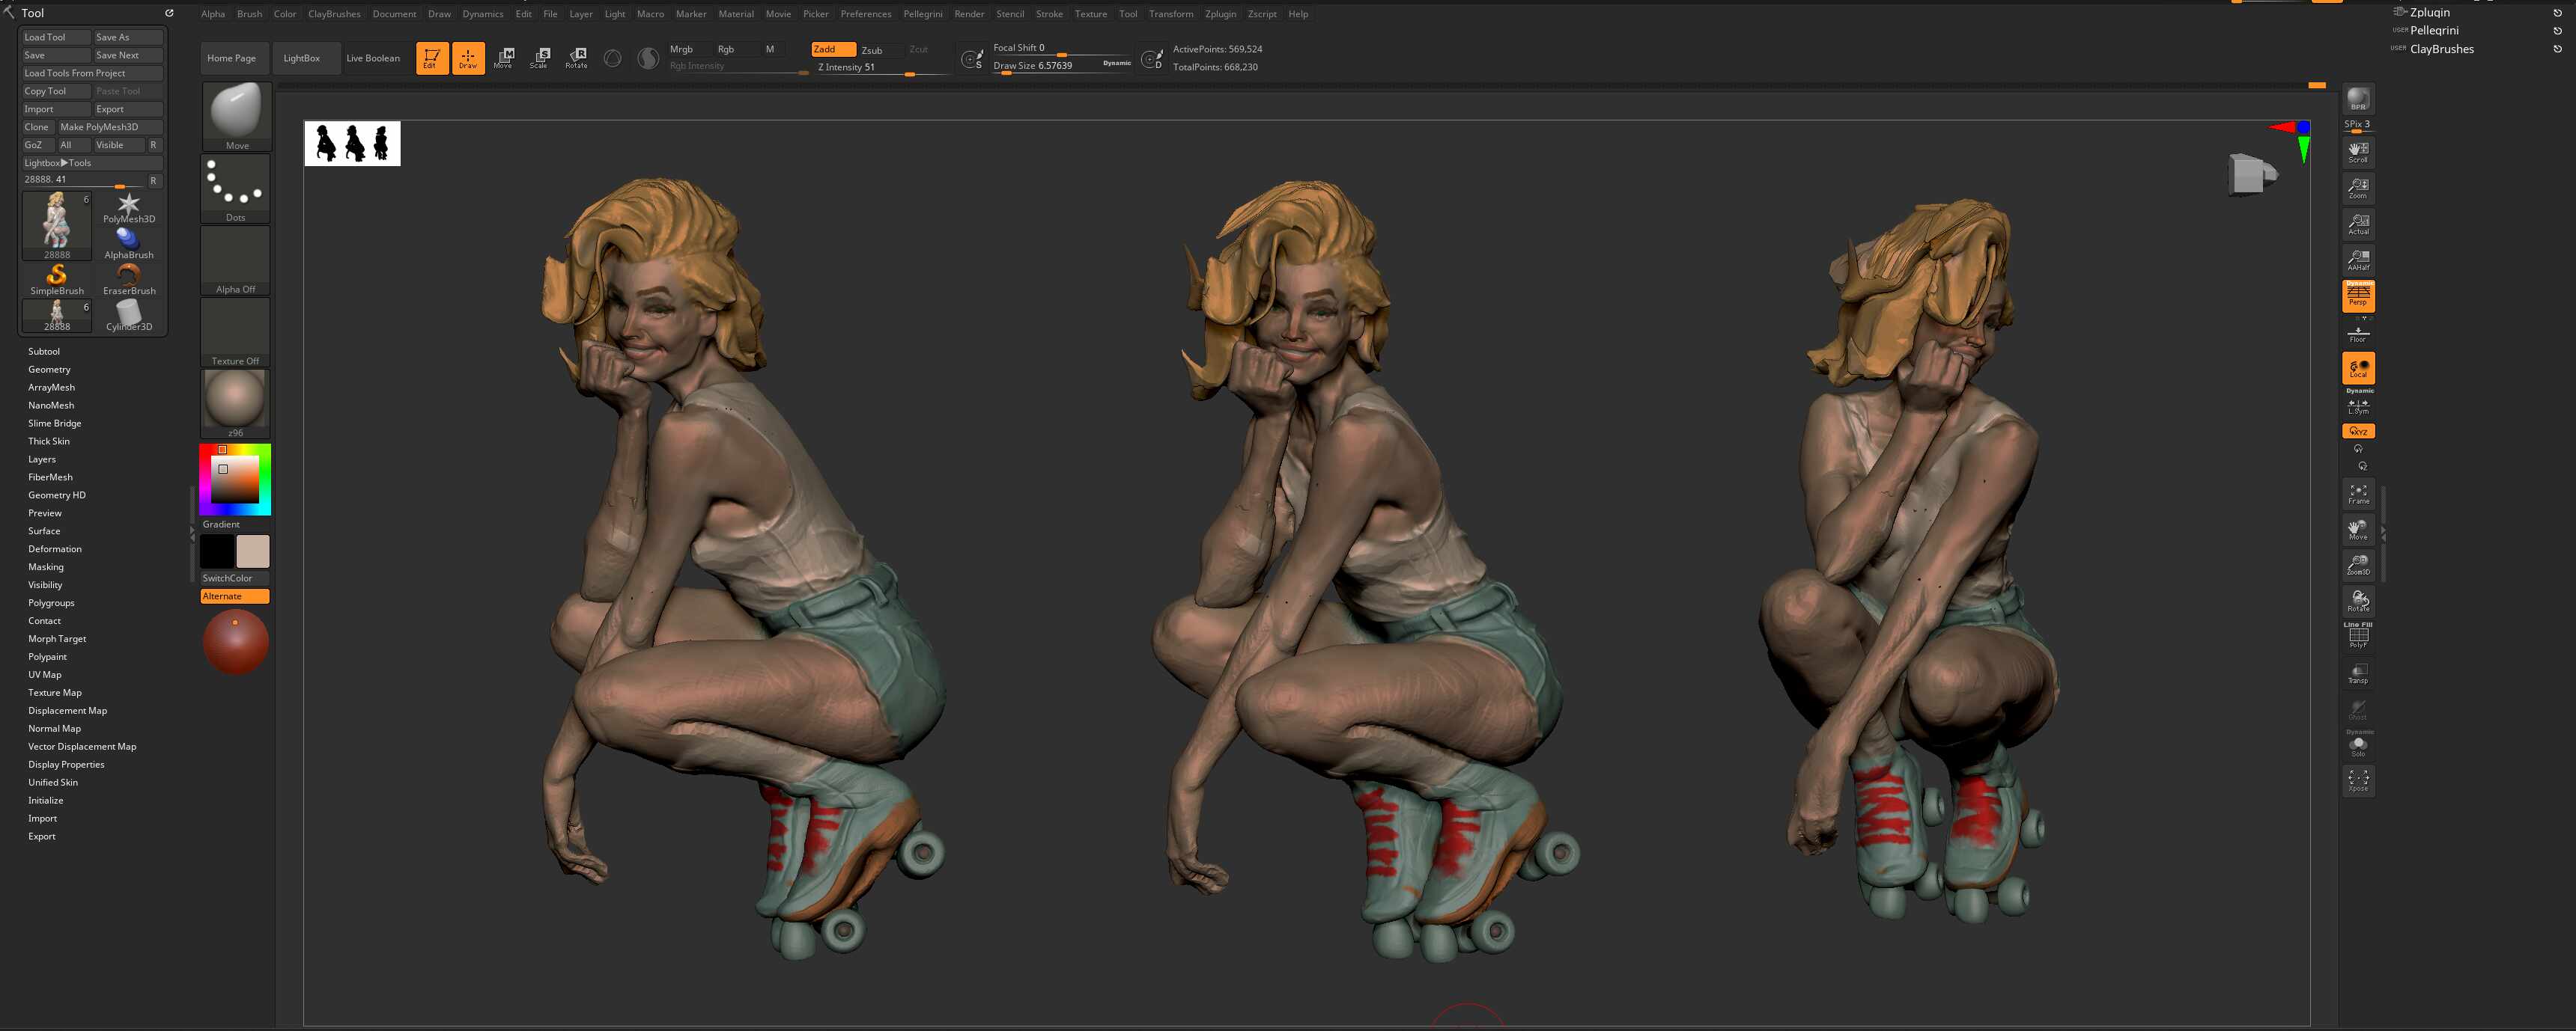Select the Rotate mode icon in top toolbar
The image size is (2576, 1031).
(x=576, y=58)
